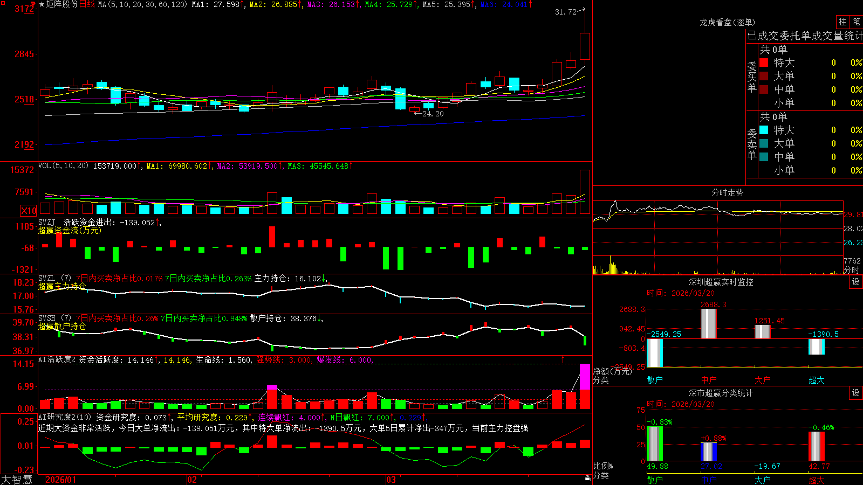This screenshot has width=863, height=485.
Task: Click the 龙虎看盘(逐单) panel title
Action: pyautogui.click(x=727, y=22)
